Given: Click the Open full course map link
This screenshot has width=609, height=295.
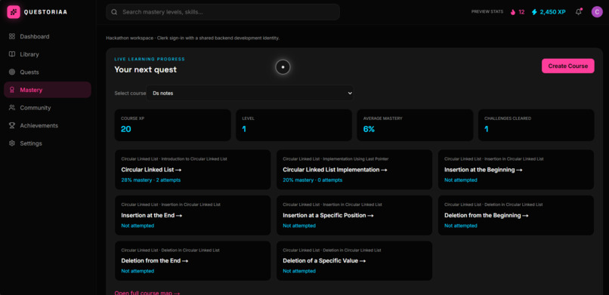Looking at the screenshot, I should point(147,293).
